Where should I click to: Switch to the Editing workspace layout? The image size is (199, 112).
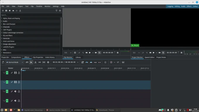click(x=177, y=6)
